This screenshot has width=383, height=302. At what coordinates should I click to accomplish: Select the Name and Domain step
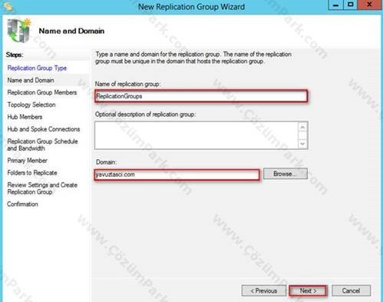click(31, 80)
